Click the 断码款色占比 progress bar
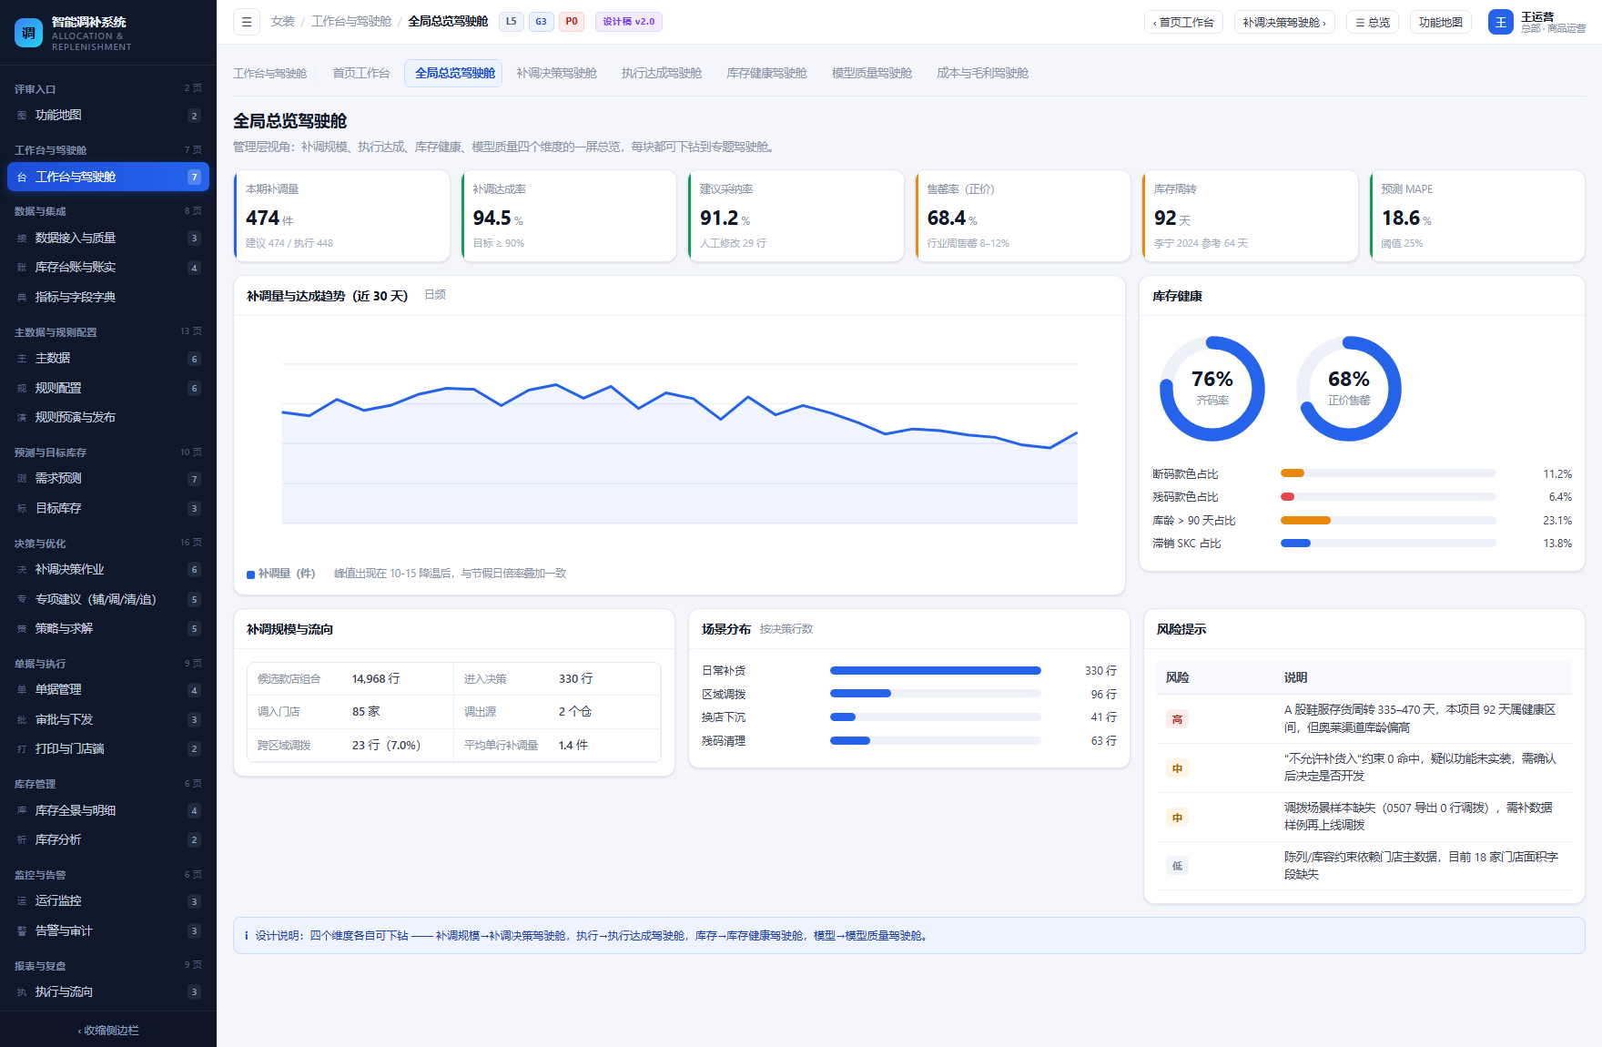The image size is (1602, 1047). (x=1388, y=473)
